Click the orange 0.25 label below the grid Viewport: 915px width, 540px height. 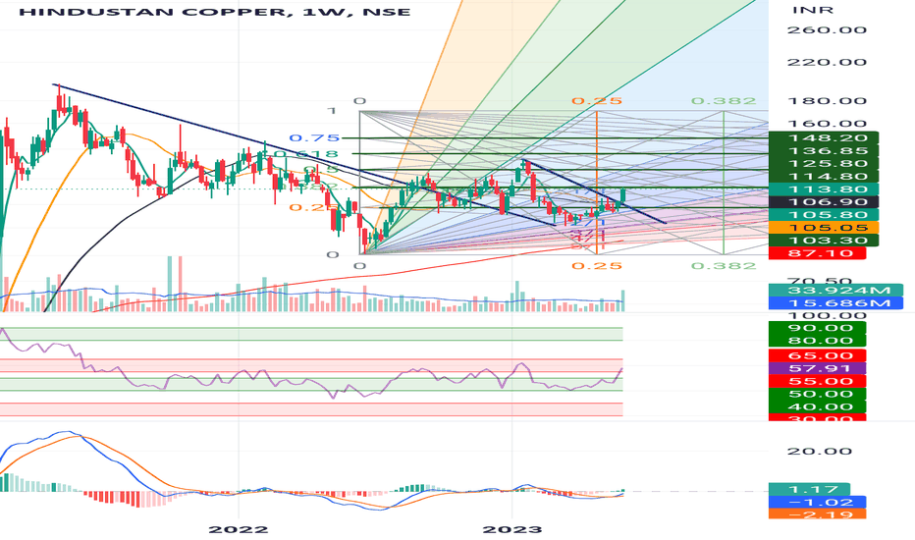tap(597, 266)
